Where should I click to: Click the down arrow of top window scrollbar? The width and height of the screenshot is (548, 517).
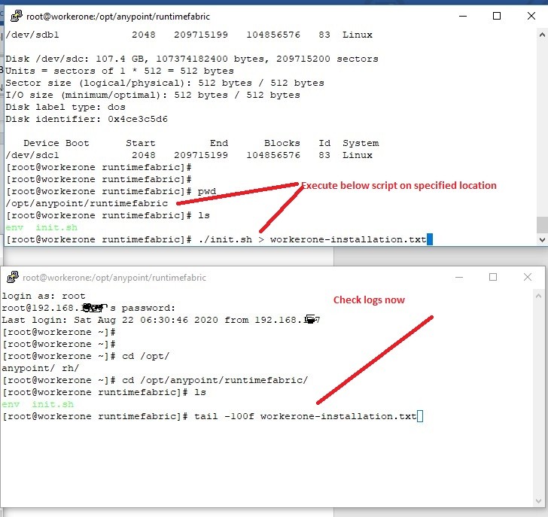542,239
